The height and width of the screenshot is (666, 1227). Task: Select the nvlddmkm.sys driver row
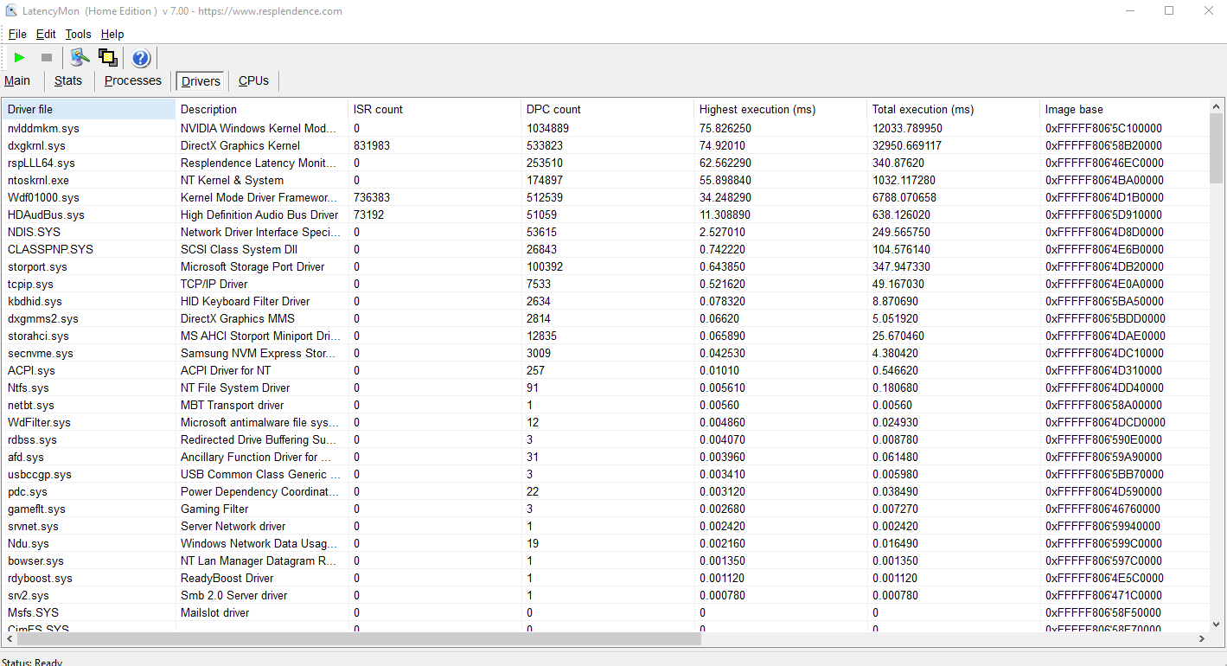click(606, 128)
